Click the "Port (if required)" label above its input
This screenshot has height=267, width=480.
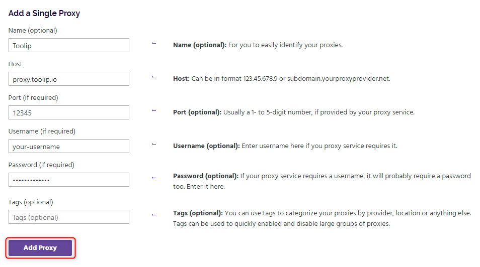(x=33, y=97)
